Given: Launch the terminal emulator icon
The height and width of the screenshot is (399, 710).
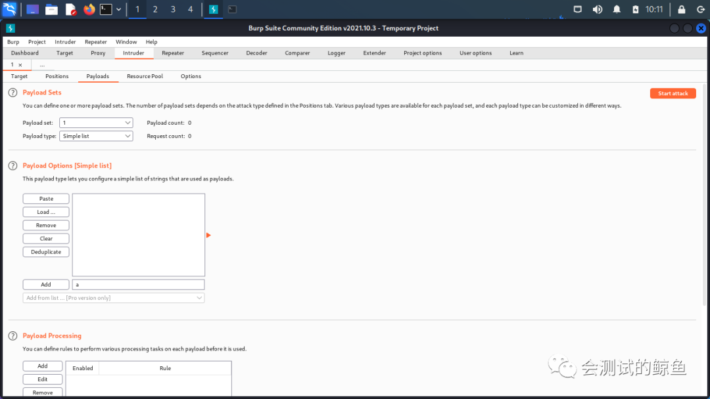Looking at the screenshot, I should (106, 9).
